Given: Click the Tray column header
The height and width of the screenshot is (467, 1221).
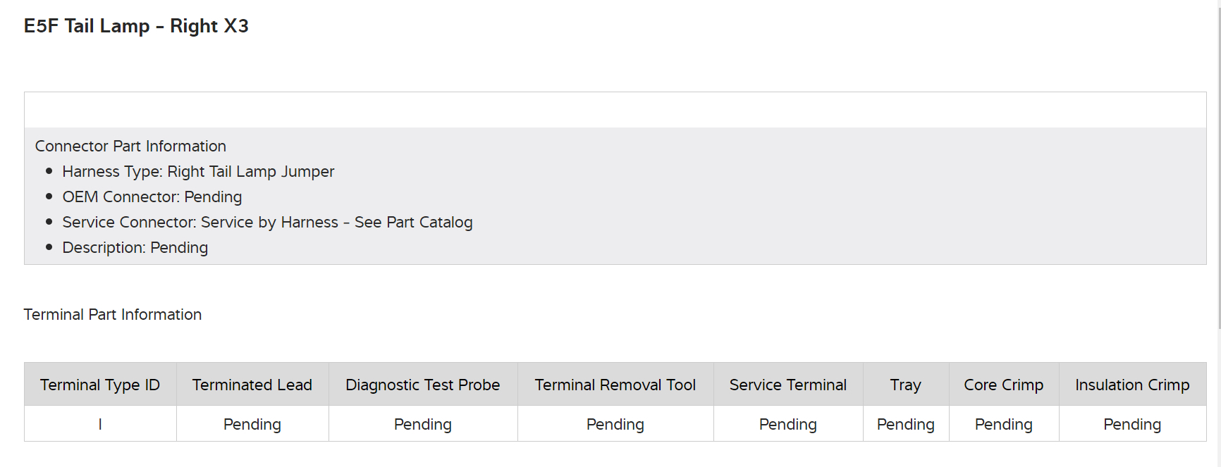Looking at the screenshot, I should point(906,385).
